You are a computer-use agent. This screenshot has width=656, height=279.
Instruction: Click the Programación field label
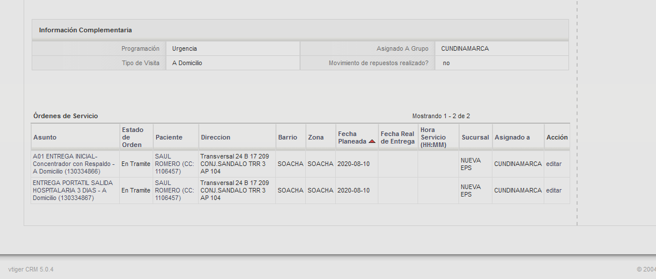(x=140, y=48)
